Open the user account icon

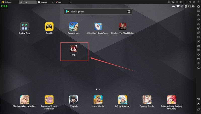[173, 2]
